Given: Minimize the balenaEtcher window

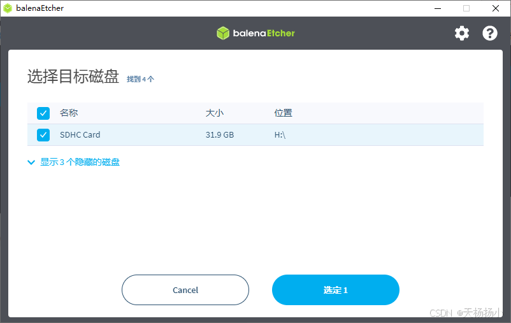Looking at the screenshot, I should pos(438,8).
